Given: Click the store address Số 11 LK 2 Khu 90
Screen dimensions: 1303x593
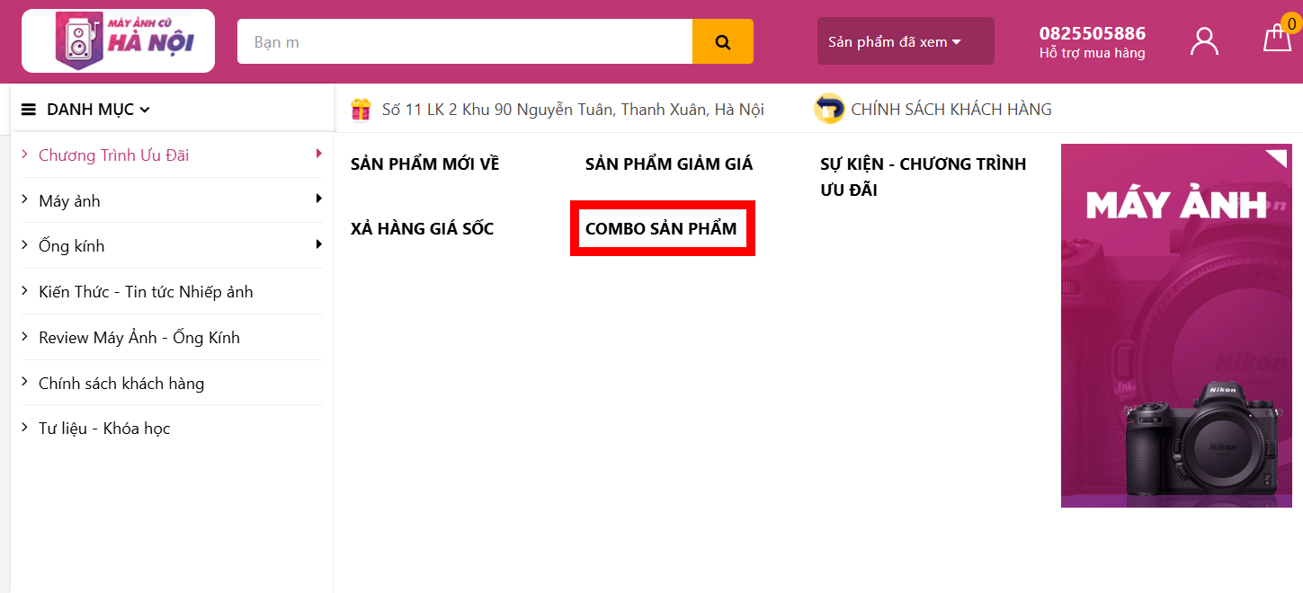Looking at the screenshot, I should [x=573, y=110].
